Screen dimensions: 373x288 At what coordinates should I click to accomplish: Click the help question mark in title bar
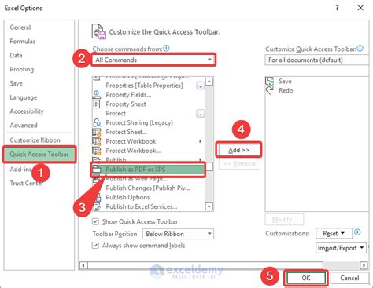coord(337,8)
